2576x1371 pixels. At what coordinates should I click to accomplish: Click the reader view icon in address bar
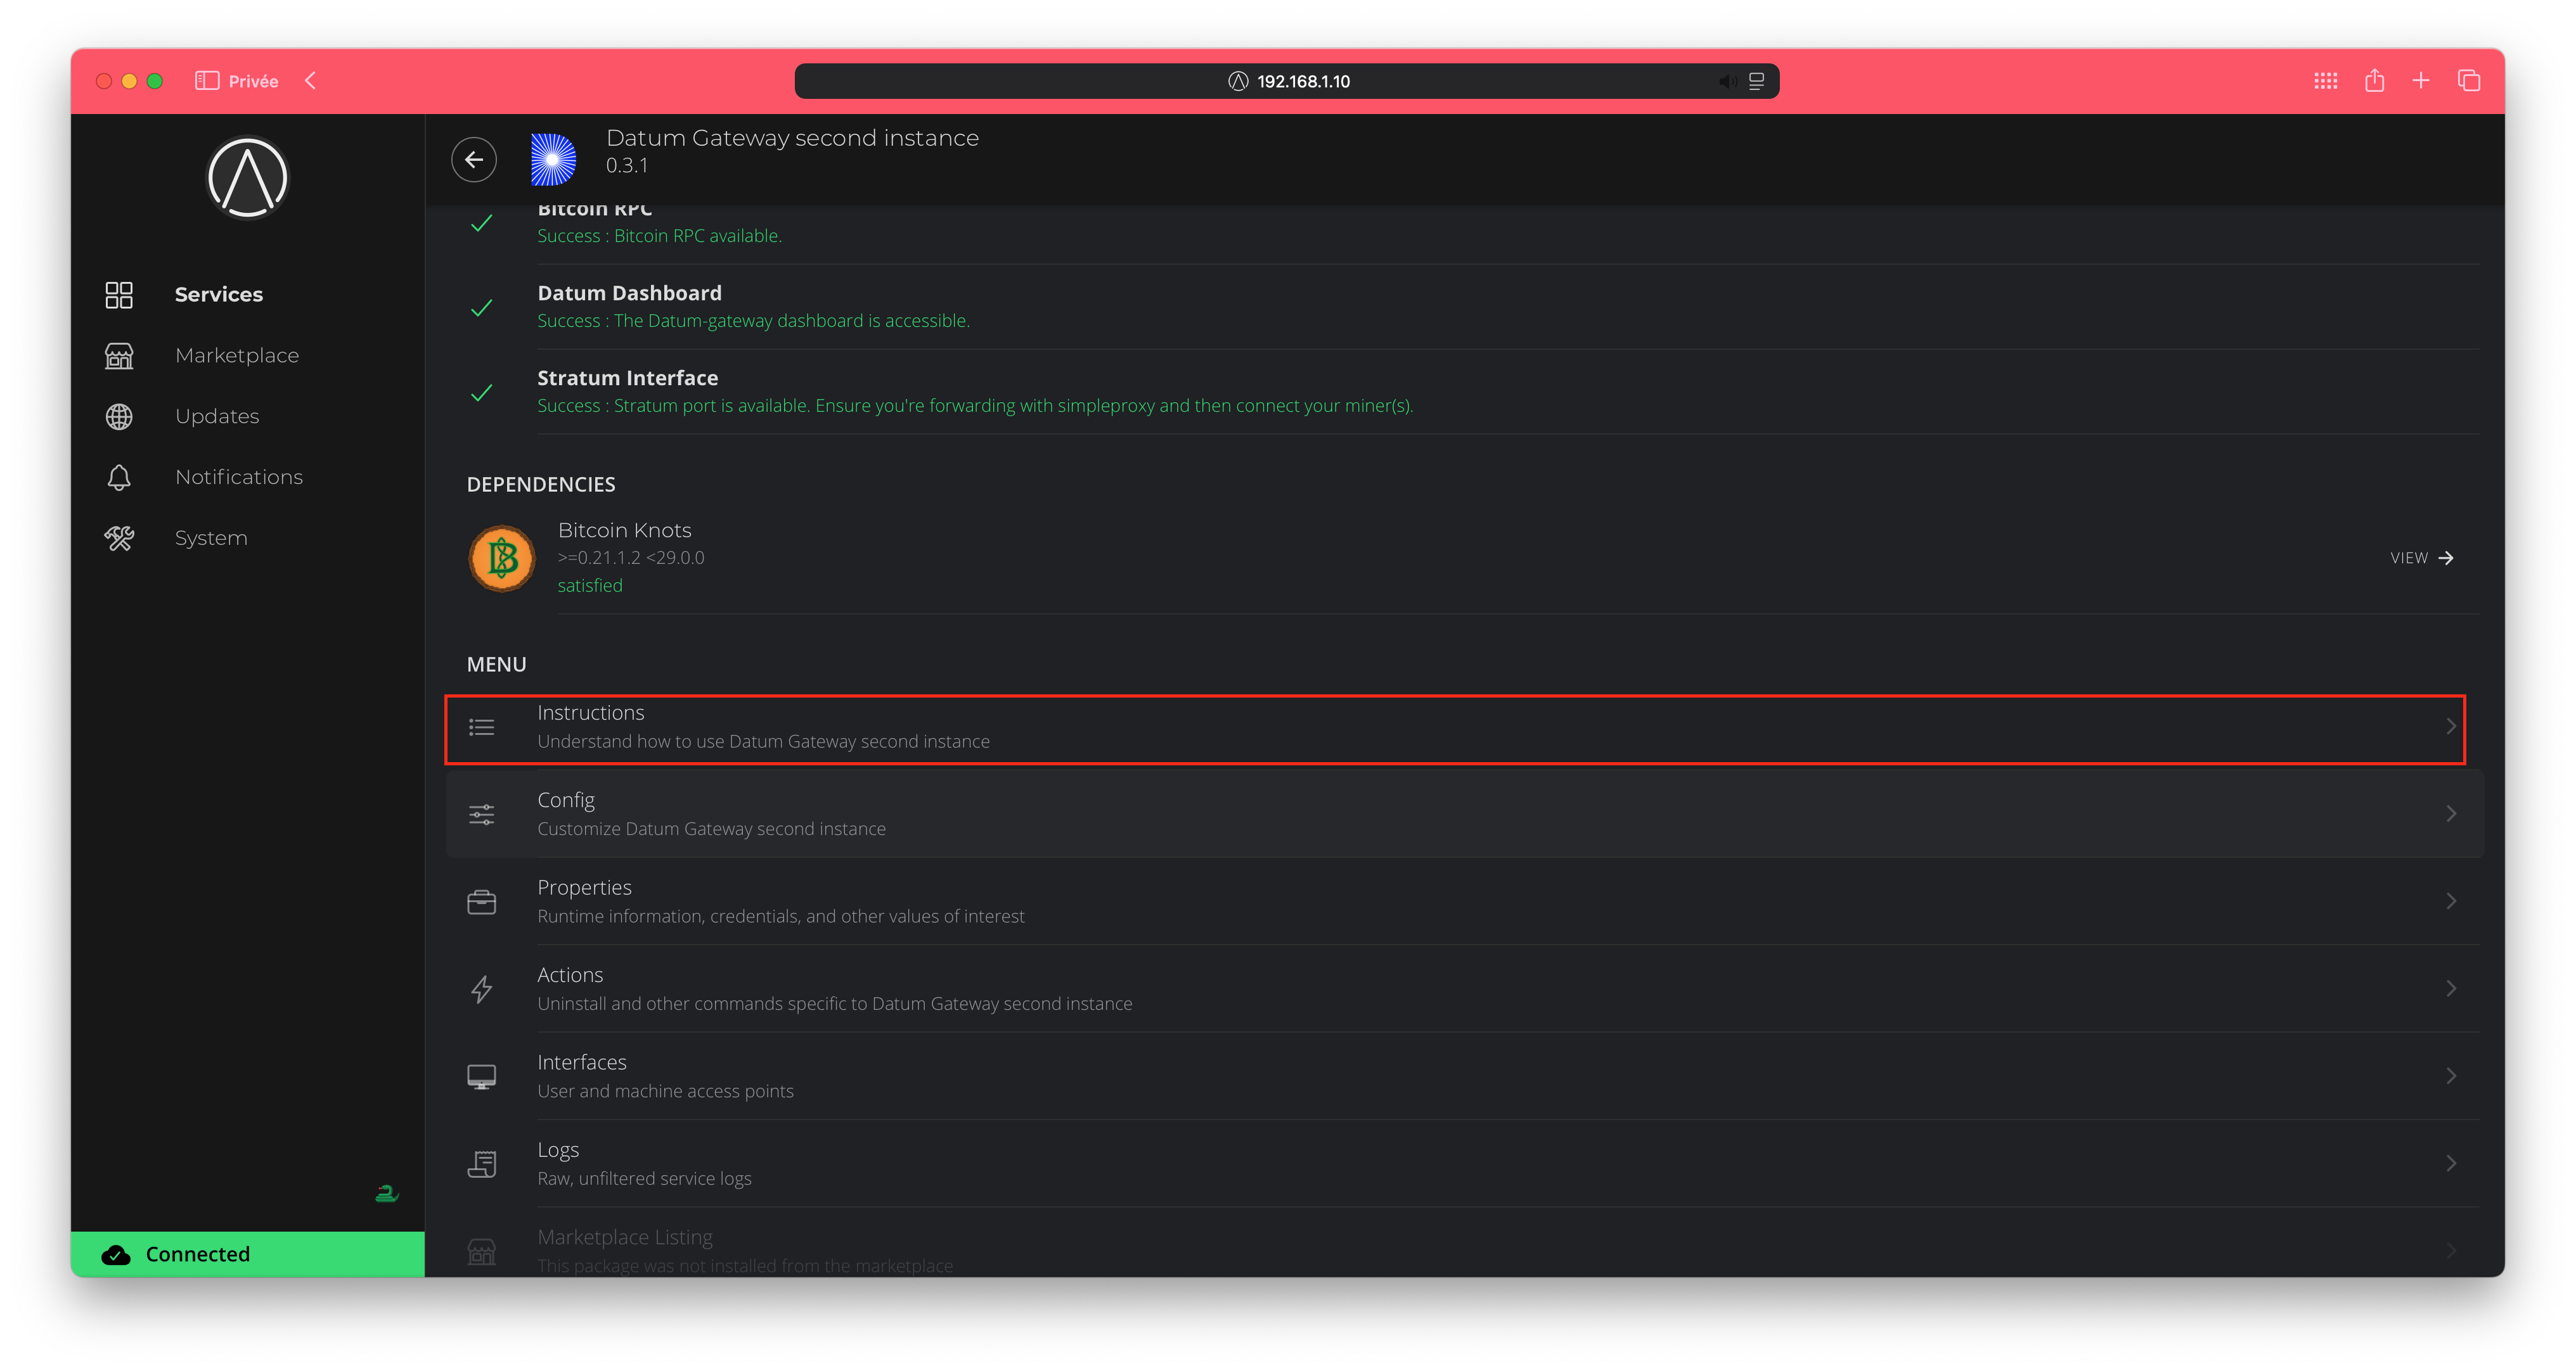click(x=1756, y=81)
